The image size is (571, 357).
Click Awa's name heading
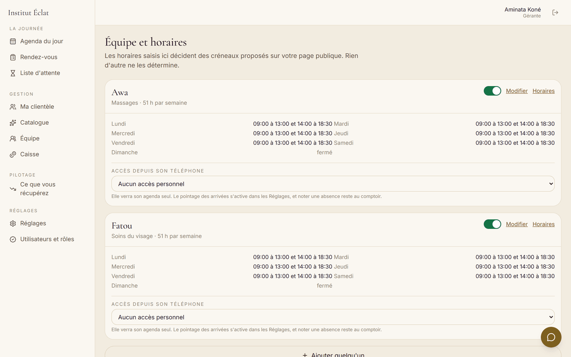pos(120,92)
